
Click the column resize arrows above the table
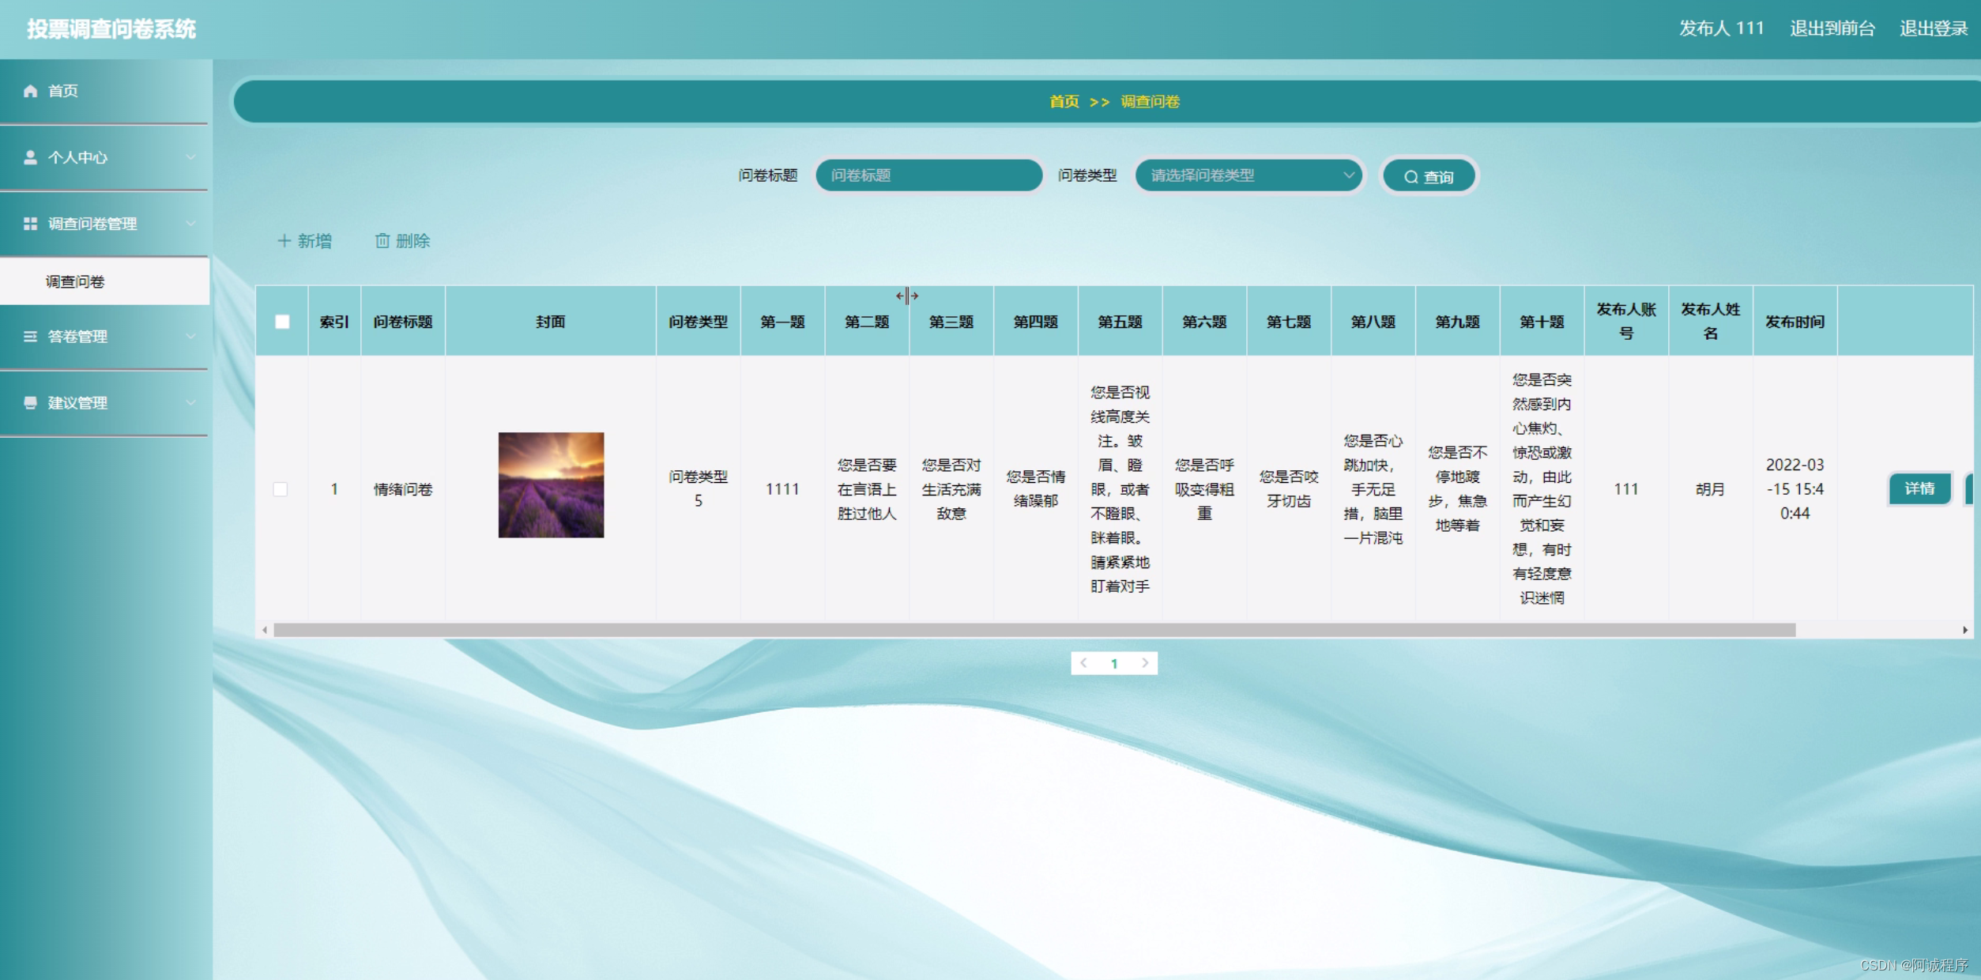click(907, 296)
